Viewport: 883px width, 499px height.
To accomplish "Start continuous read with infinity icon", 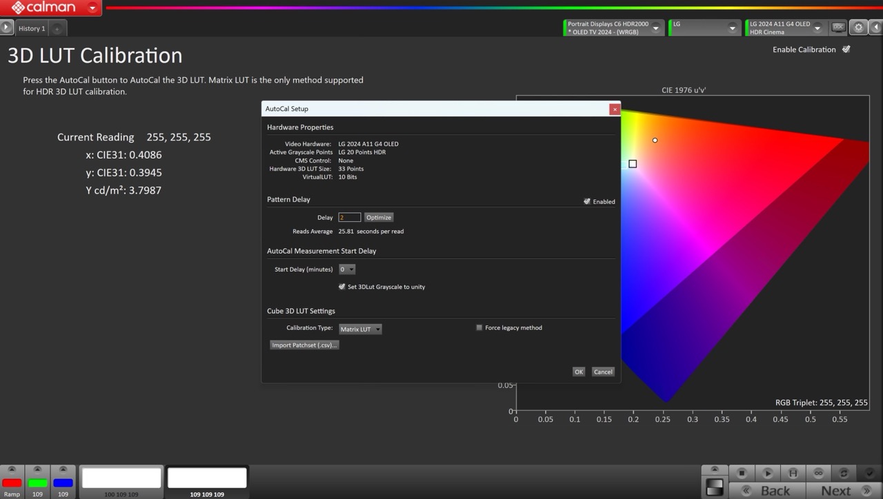I will (x=818, y=473).
